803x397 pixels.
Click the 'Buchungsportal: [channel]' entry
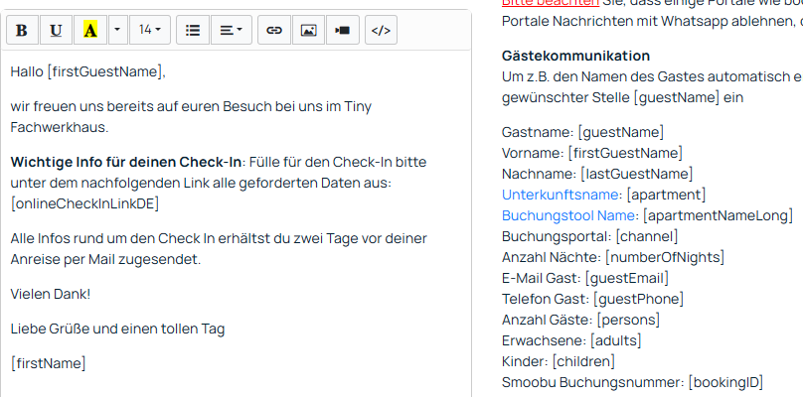590,236
